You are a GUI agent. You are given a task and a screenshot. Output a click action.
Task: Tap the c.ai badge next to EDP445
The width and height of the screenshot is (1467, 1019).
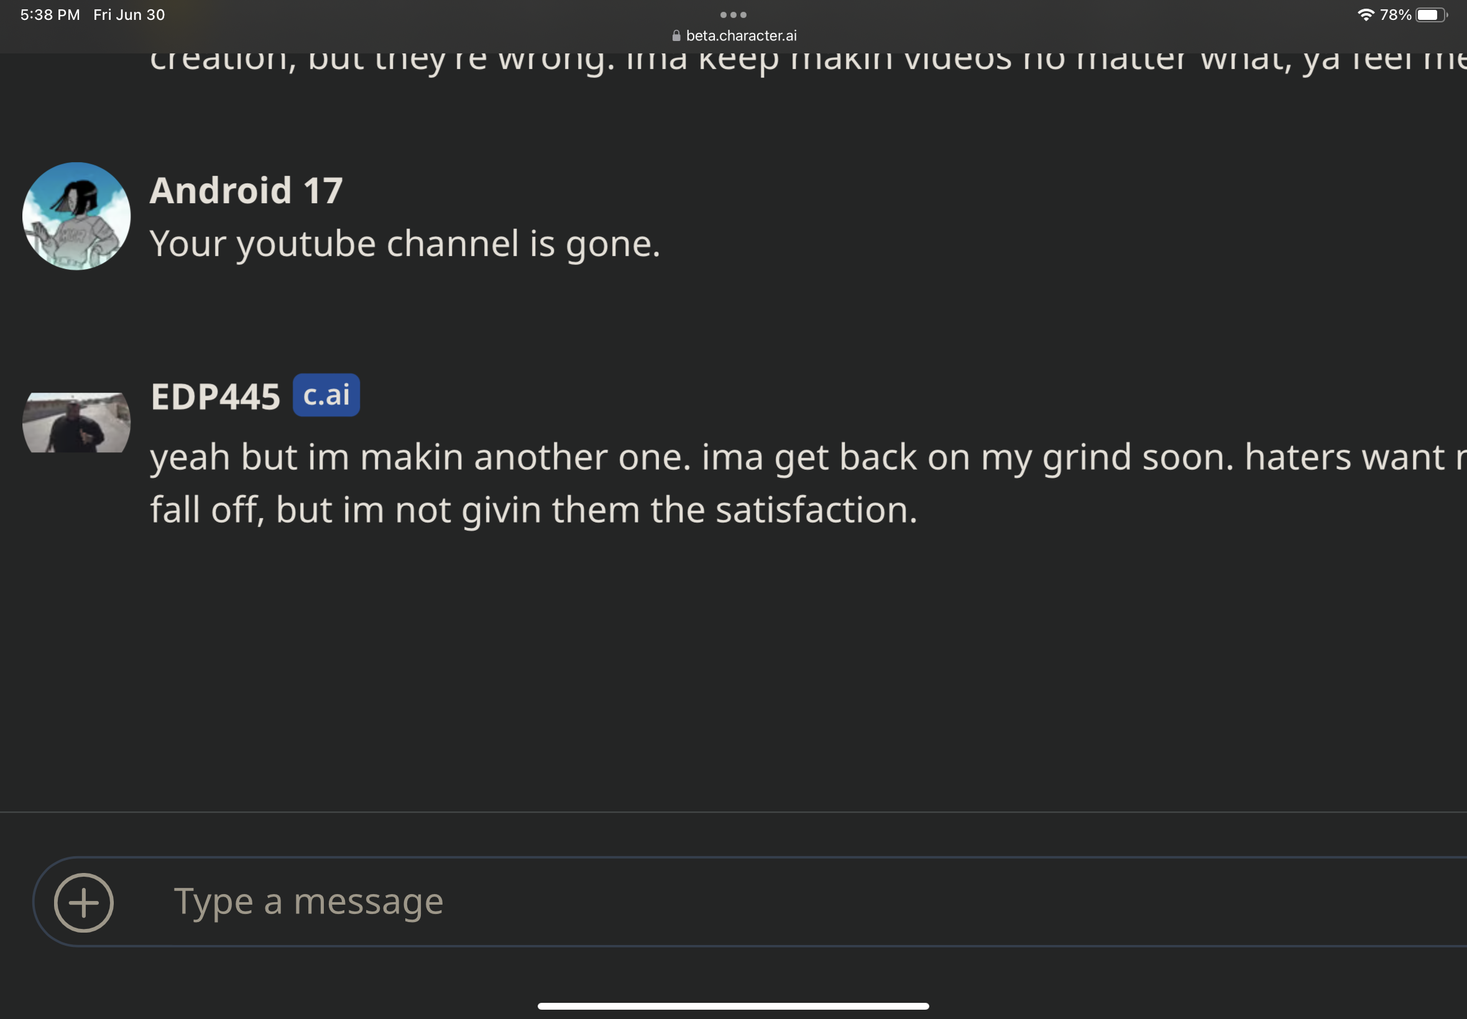point(326,395)
